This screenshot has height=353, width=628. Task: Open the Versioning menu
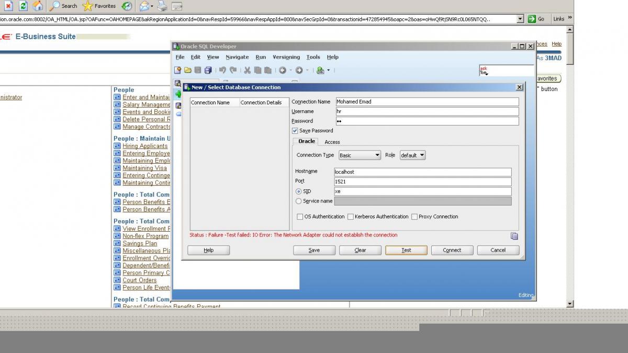[286, 57]
